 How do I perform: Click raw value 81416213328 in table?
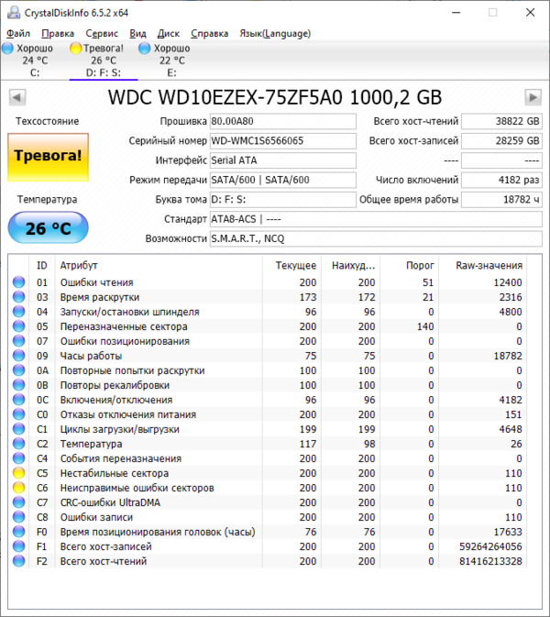point(490,561)
